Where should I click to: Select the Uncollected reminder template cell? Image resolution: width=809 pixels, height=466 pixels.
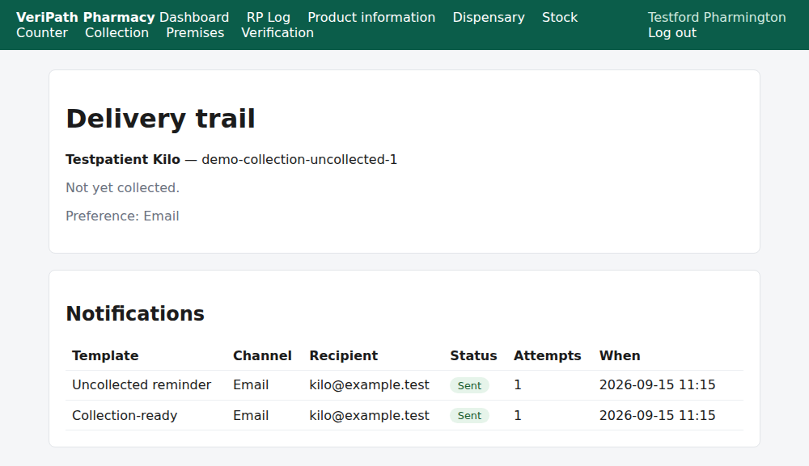pyautogui.click(x=142, y=385)
